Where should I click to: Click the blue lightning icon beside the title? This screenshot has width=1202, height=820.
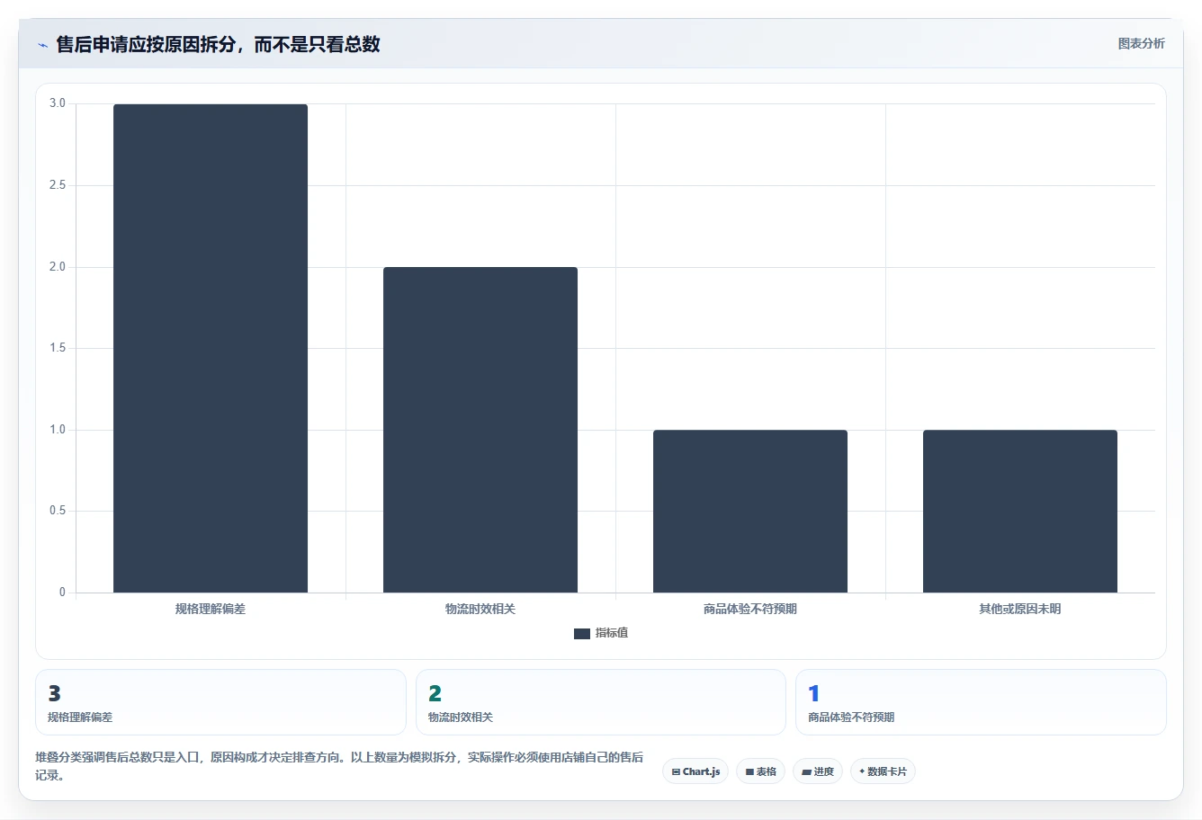click(x=42, y=45)
